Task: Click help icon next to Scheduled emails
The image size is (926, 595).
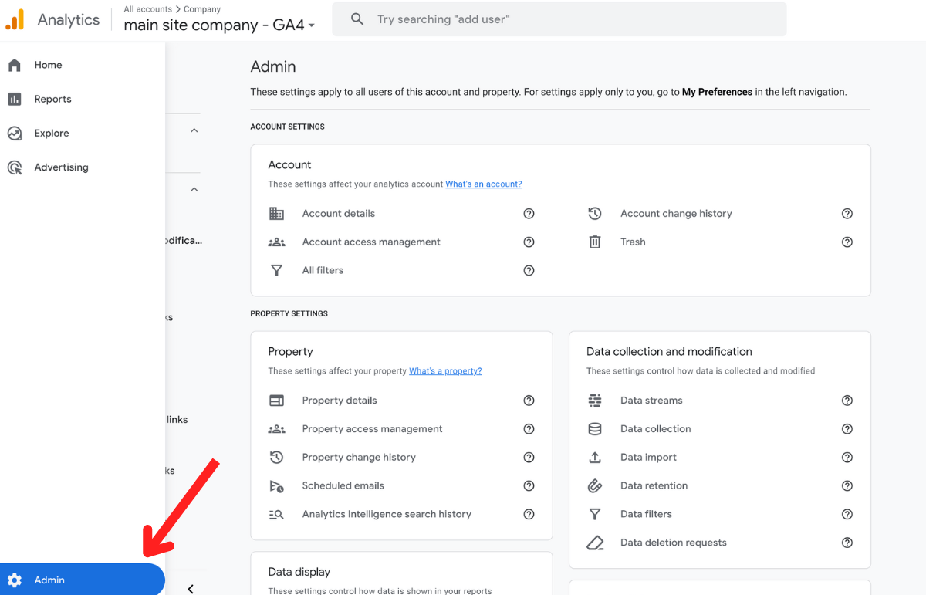Action: pyautogui.click(x=529, y=485)
